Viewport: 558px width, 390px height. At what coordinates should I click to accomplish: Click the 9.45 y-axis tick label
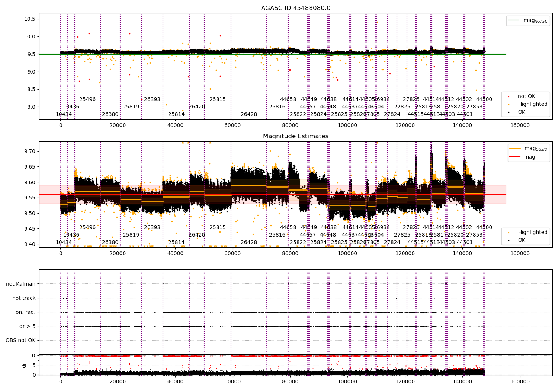click(x=30, y=229)
